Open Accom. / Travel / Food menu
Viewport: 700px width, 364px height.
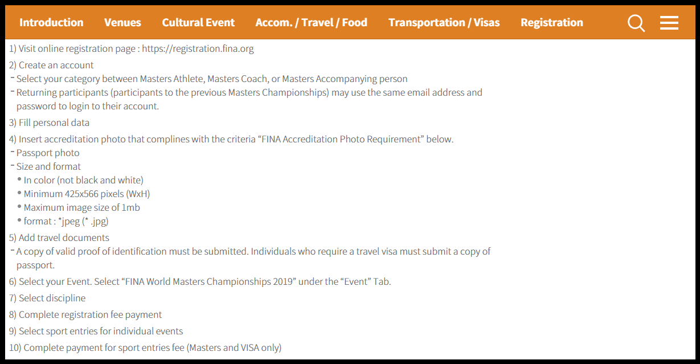point(311,23)
